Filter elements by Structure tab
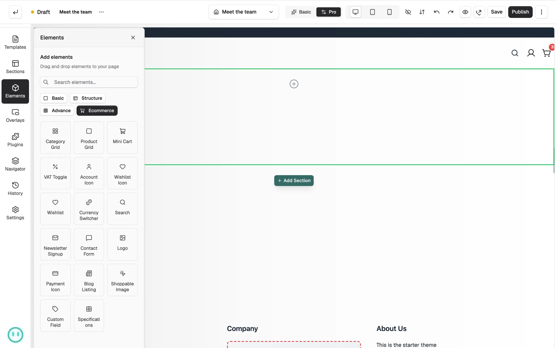Screen dimensions: 557x348 coord(88,98)
